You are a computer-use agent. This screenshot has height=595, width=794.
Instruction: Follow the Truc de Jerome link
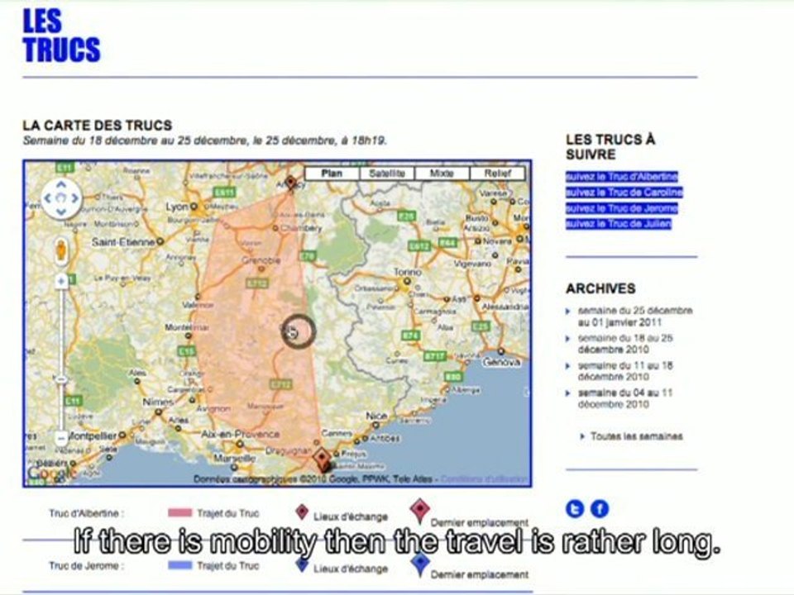point(621,208)
